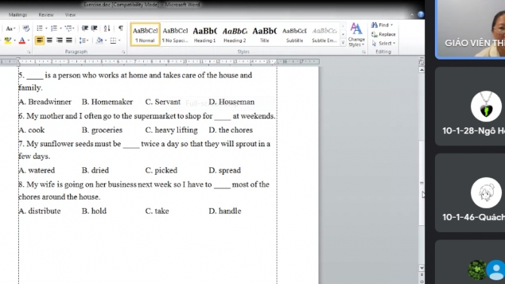The height and width of the screenshot is (284, 505).
Task: Open the borders dropdown arrow
Action: (120, 41)
